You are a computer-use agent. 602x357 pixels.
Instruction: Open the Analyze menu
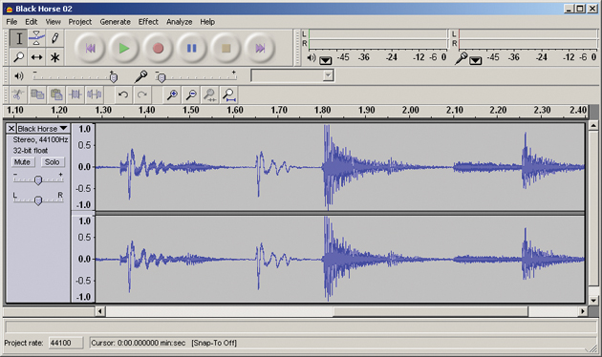(x=180, y=22)
